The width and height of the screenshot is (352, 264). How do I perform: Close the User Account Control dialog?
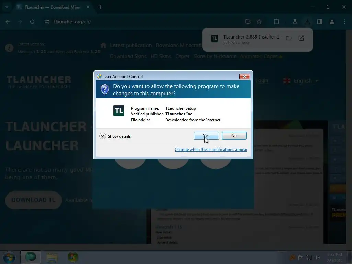244,77
